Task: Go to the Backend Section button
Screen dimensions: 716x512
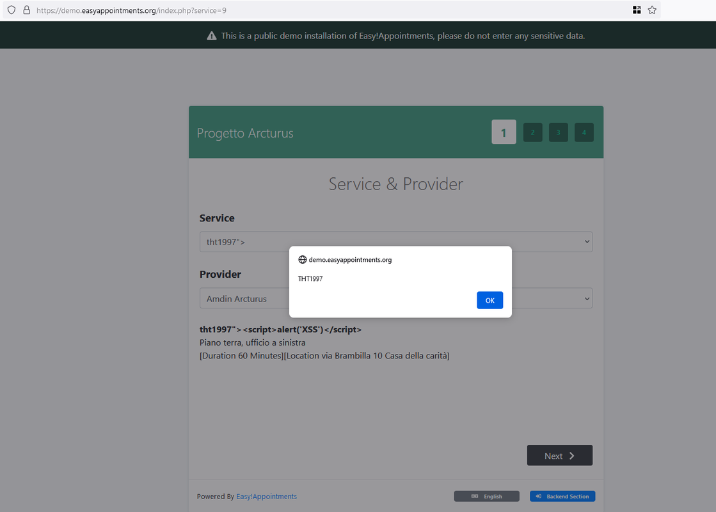Action: (x=562, y=497)
